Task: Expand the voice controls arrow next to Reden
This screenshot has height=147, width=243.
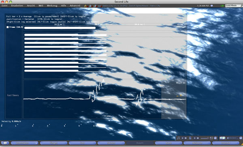Action: tap(241, 138)
